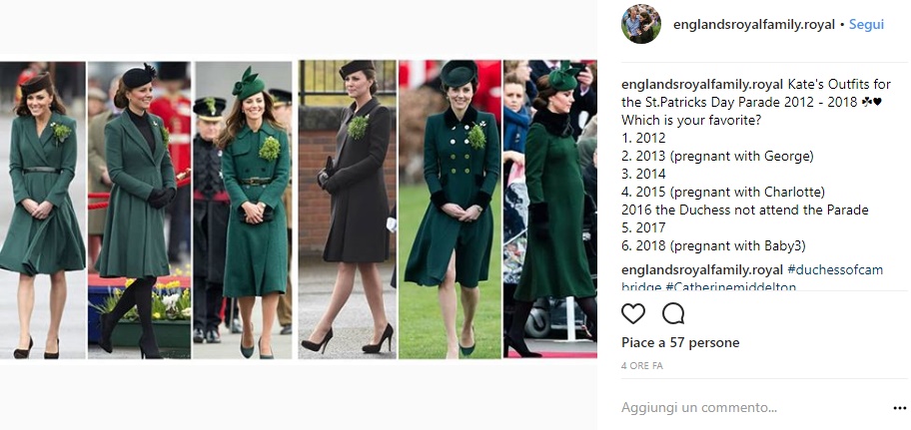
Task: Open the three-dots options menu
Action: coord(899,408)
